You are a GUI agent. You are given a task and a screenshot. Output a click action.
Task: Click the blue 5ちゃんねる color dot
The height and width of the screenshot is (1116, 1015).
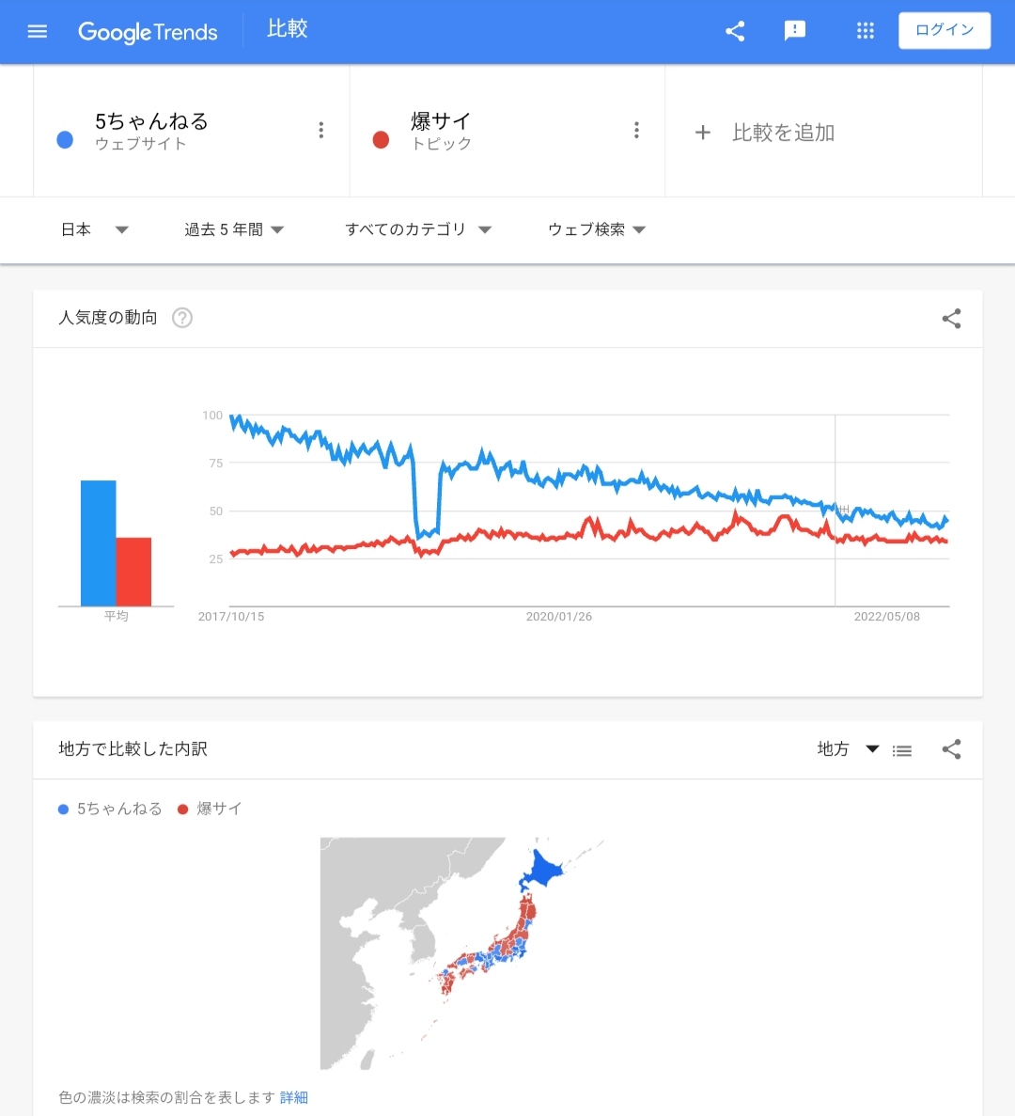click(x=65, y=140)
